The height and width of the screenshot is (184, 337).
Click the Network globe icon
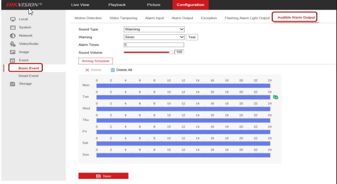[13, 36]
